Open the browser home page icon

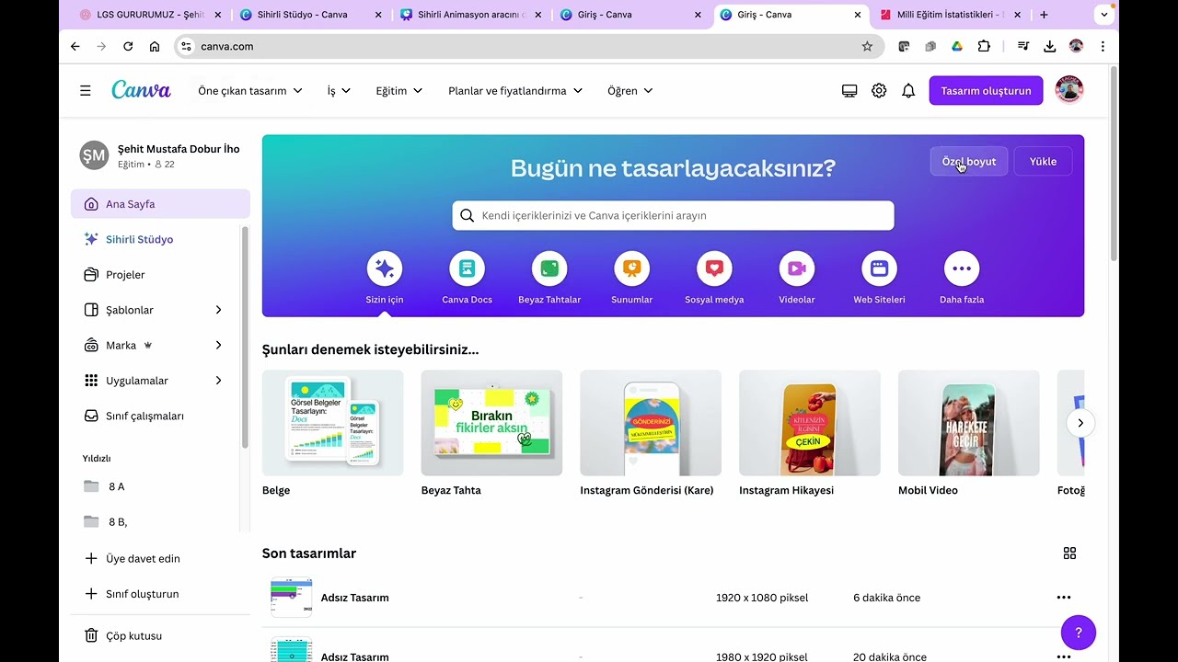pos(155,46)
